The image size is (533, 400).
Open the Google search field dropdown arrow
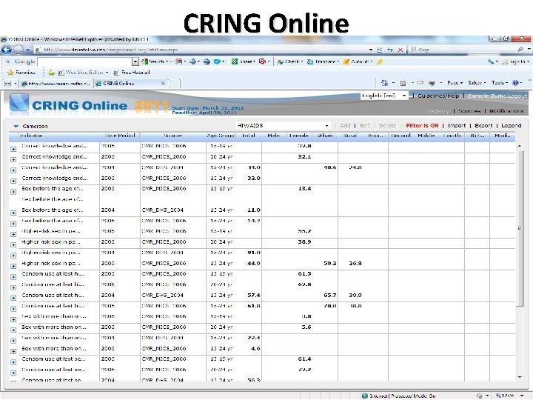135,61
